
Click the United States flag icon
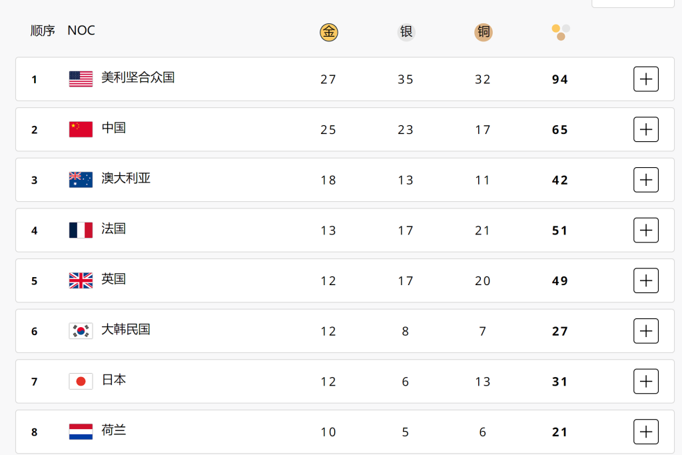pos(81,79)
